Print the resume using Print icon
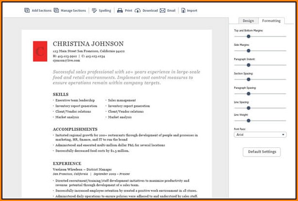Image resolution: width=298 pixels, height=201 pixels. tap(120, 10)
